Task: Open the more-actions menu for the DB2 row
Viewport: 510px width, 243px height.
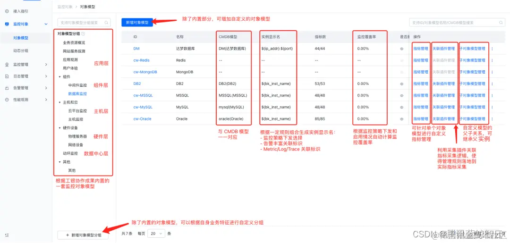Action: pyautogui.click(x=492, y=84)
